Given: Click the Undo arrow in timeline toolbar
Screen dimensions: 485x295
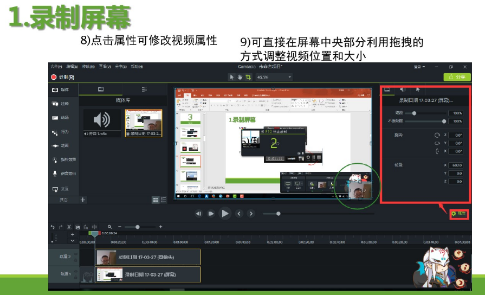Looking at the screenshot, I should click(x=53, y=227).
